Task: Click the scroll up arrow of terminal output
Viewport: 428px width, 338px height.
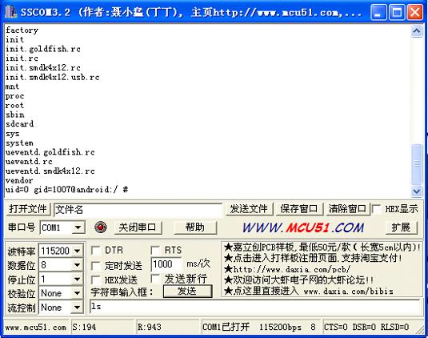Action: (416, 31)
